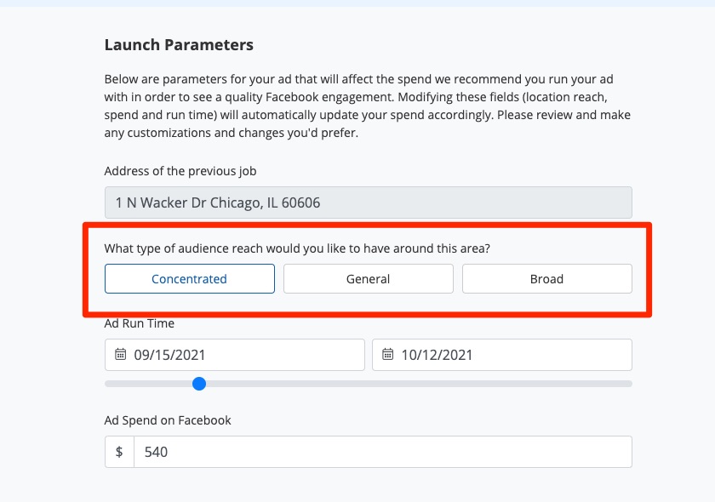Viewport: 715px width, 502px height.
Task: Click the launch parameters description paragraph
Action: [368, 106]
